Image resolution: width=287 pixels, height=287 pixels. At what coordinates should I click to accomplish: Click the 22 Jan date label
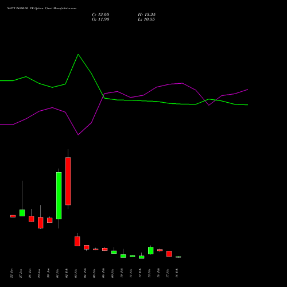[11, 273]
